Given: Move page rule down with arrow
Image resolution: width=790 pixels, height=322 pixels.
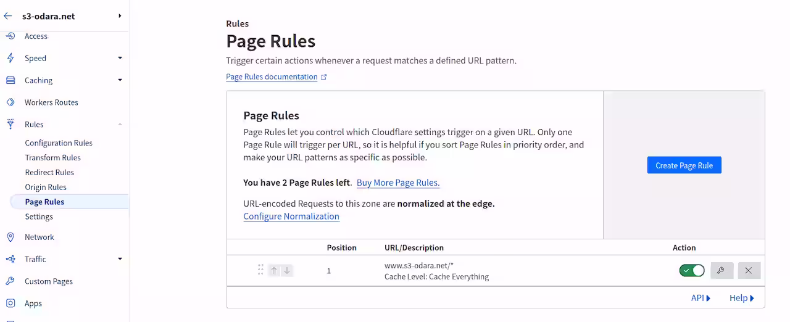Looking at the screenshot, I should point(287,270).
